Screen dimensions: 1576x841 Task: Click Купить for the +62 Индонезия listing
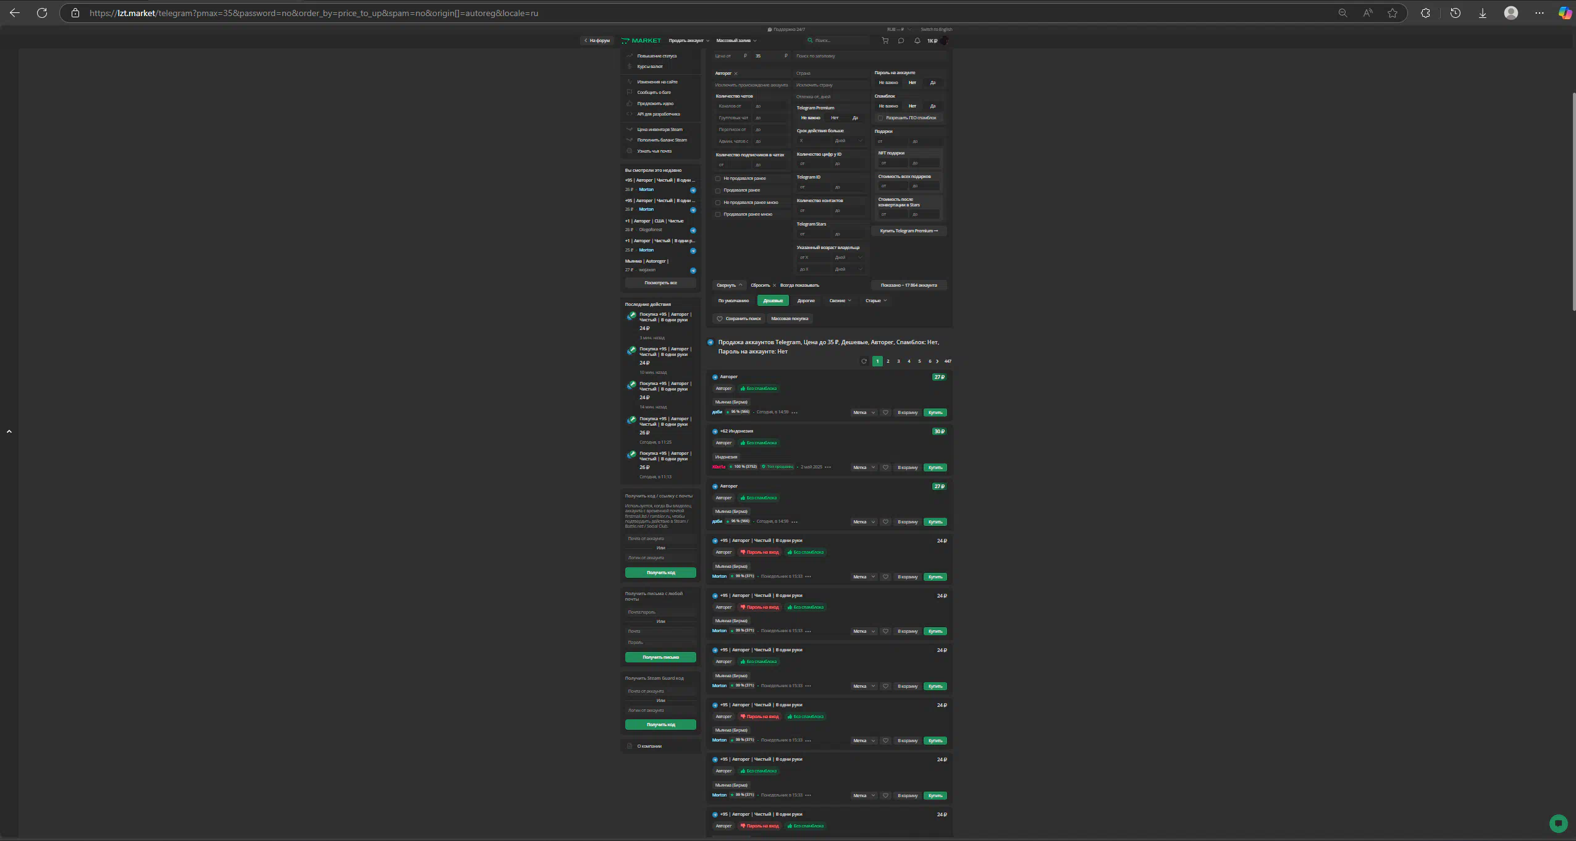[x=935, y=468]
